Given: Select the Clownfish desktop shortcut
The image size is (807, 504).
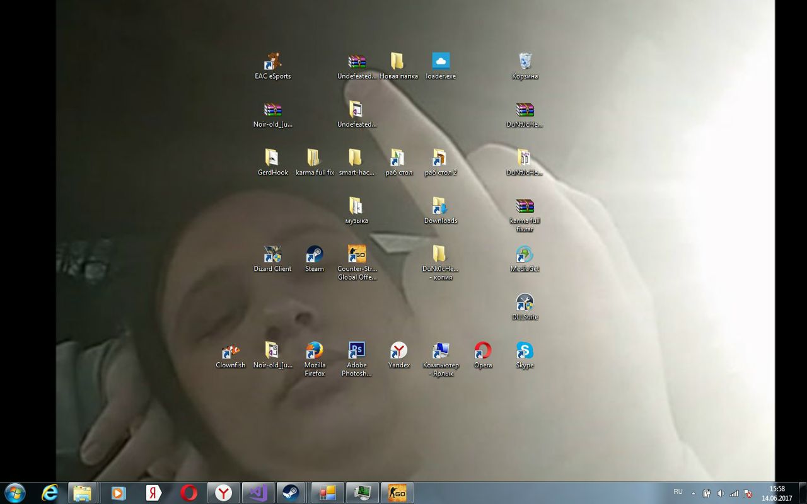Looking at the screenshot, I should coord(230,351).
